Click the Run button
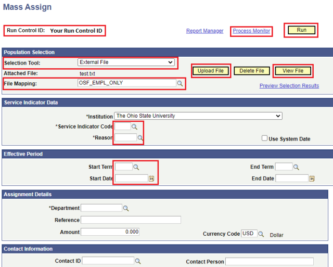Screen dimensions: 333x267 click(302, 30)
